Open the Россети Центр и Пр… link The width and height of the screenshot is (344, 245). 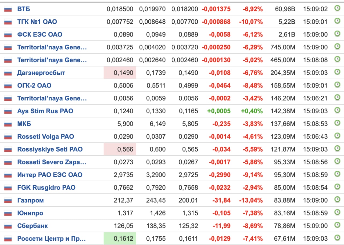52,239
